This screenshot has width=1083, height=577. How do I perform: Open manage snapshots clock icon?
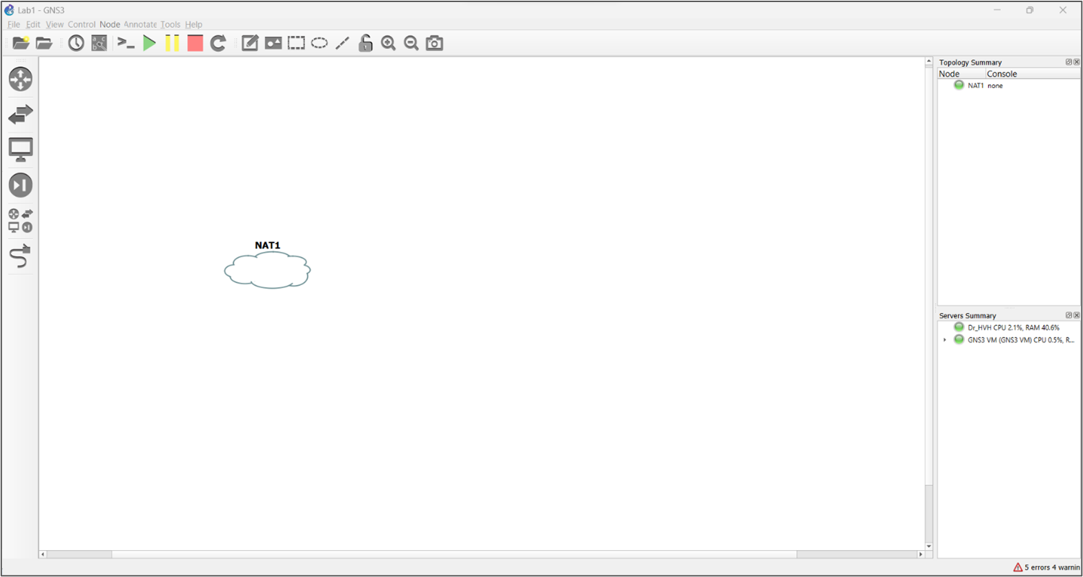pos(76,43)
